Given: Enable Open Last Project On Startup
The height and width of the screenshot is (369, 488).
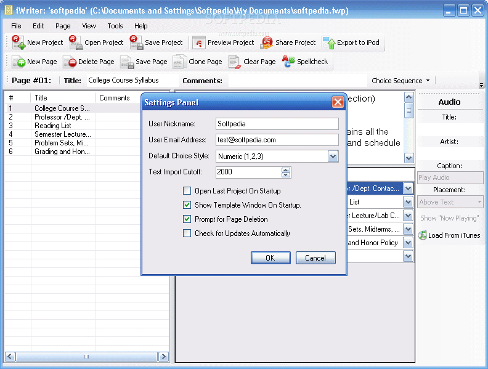Looking at the screenshot, I should (x=187, y=190).
